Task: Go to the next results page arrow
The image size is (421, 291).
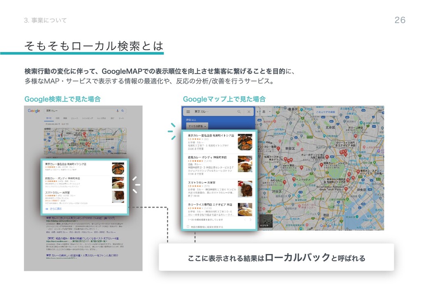Action: point(251,219)
